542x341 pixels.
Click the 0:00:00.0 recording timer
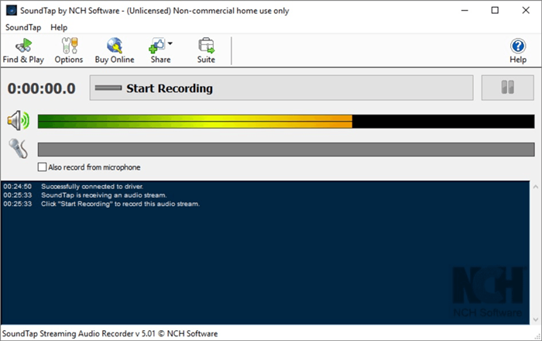tap(42, 88)
